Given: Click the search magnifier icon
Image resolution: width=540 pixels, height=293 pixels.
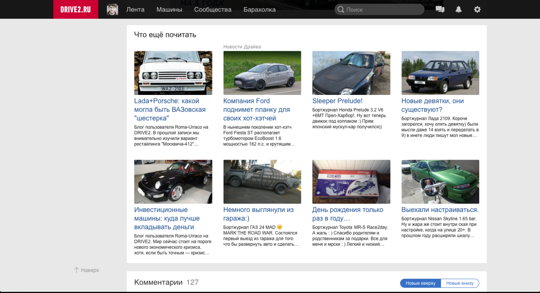Looking at the screenshot, I should coord(341,10).
